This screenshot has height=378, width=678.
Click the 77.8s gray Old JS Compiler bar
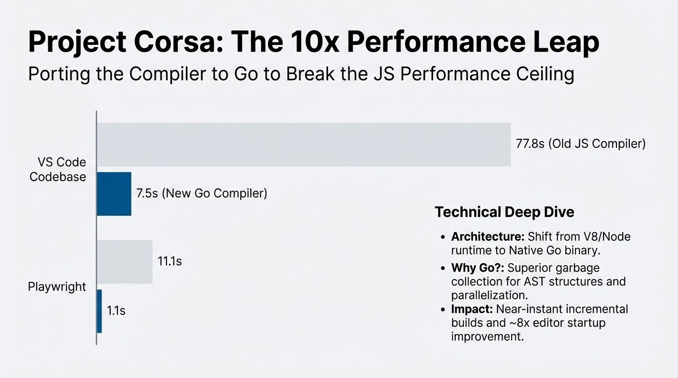point(304,145)
